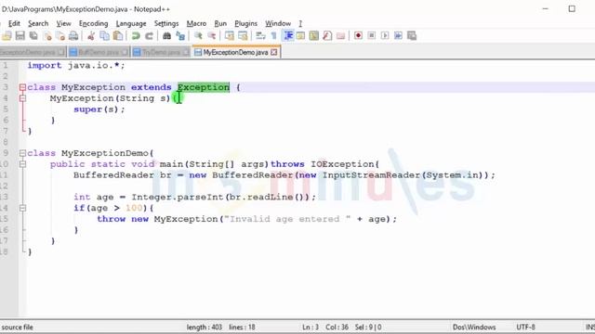Click the Close document toolbar icon
The height and width of the screenshot is (334, 595).
[47, 36]
